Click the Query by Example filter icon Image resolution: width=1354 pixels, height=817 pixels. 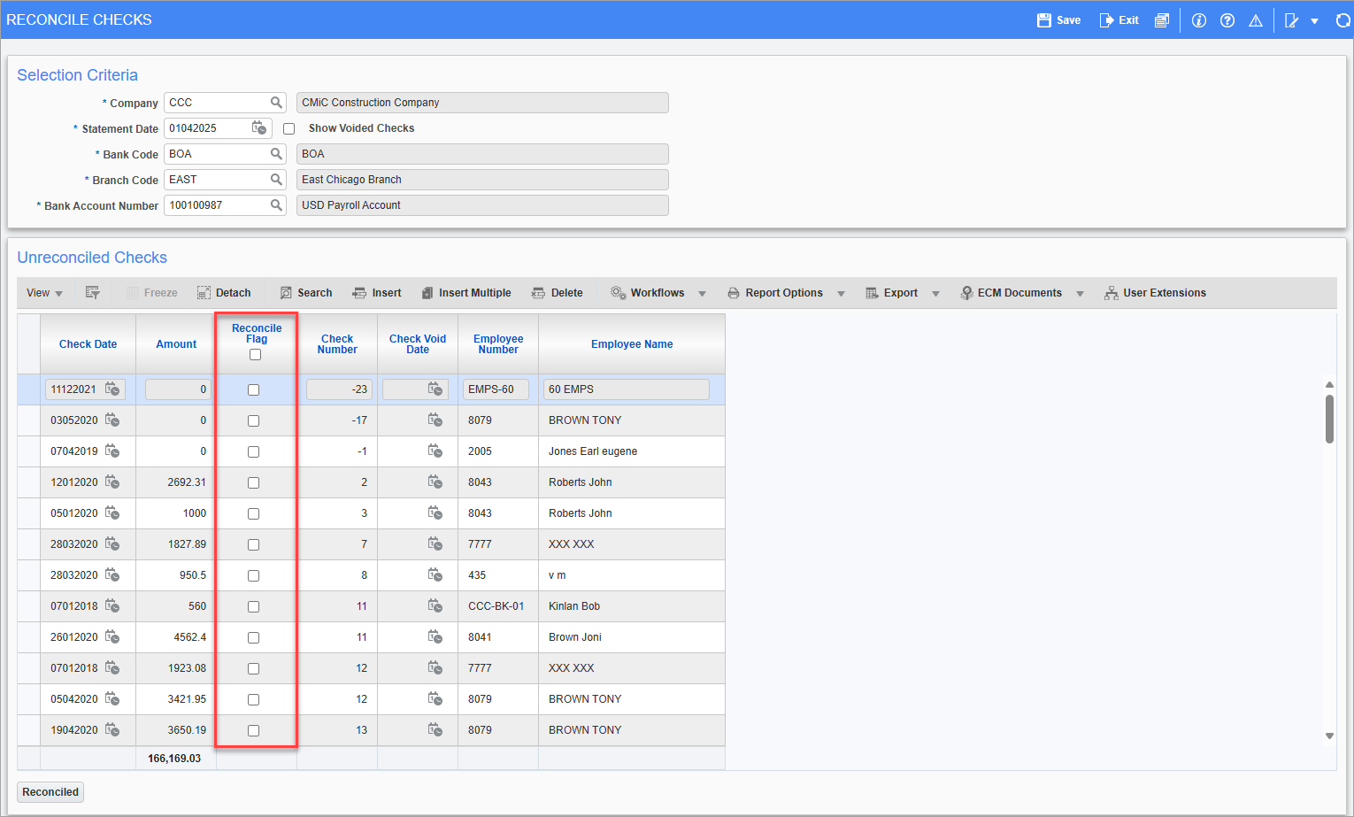click(x=92, y=293)
